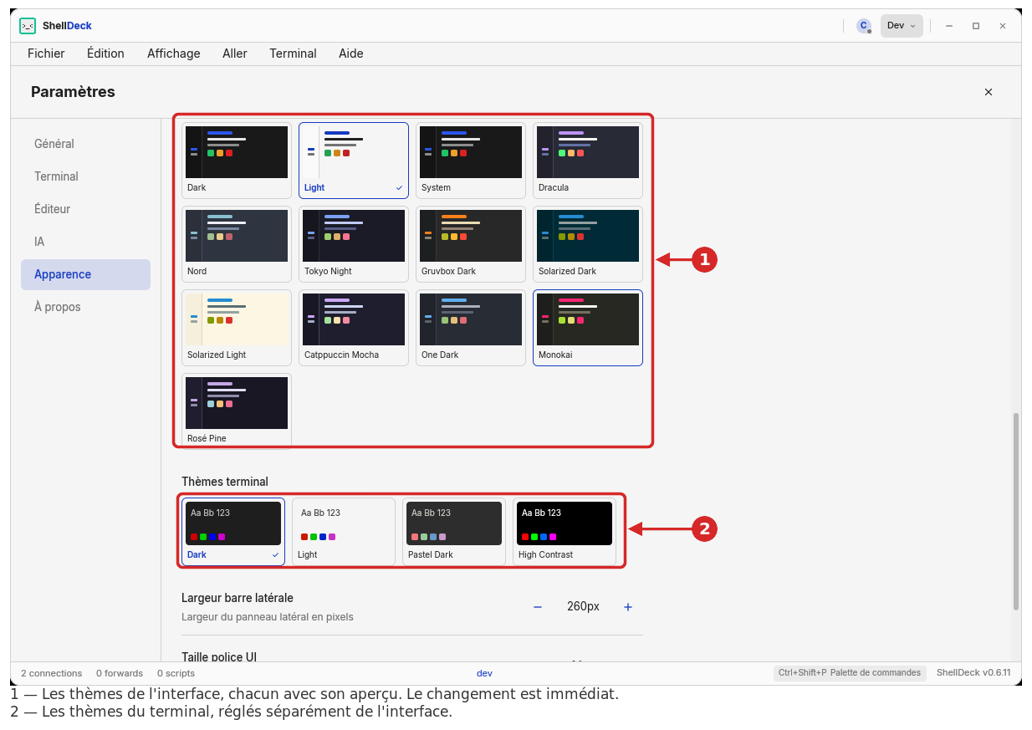This screenshot has width=1032, height=730.
Task: Select the Gruvbox Dark interface theme
Action: 471,244
